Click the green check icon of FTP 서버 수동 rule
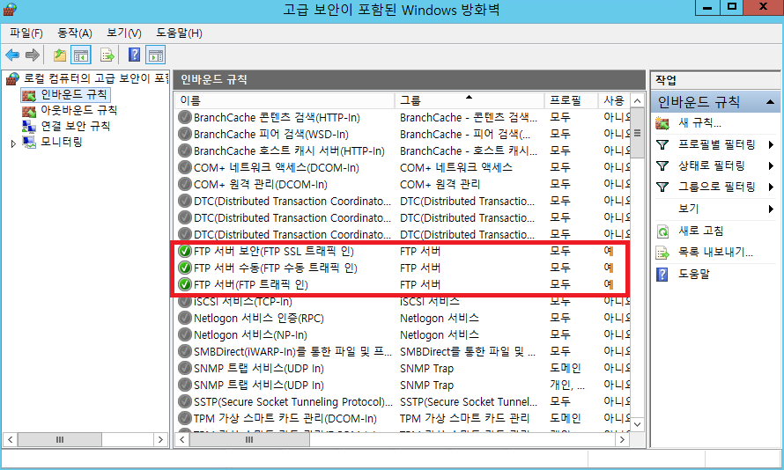This screenshot has height=470, width=784. [x=185, y=268]
